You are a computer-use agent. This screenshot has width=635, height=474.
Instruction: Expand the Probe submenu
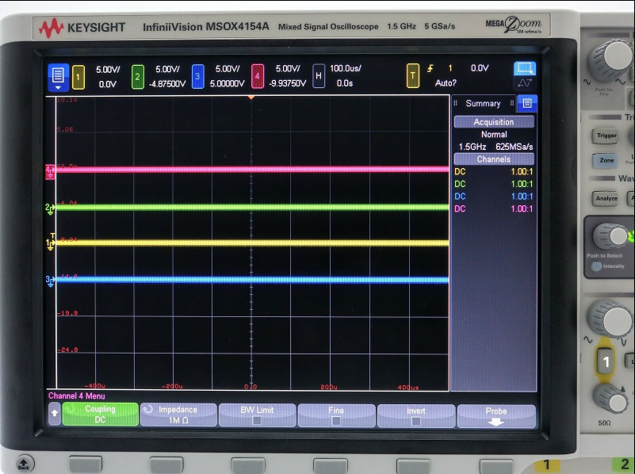tap(495, 415)
